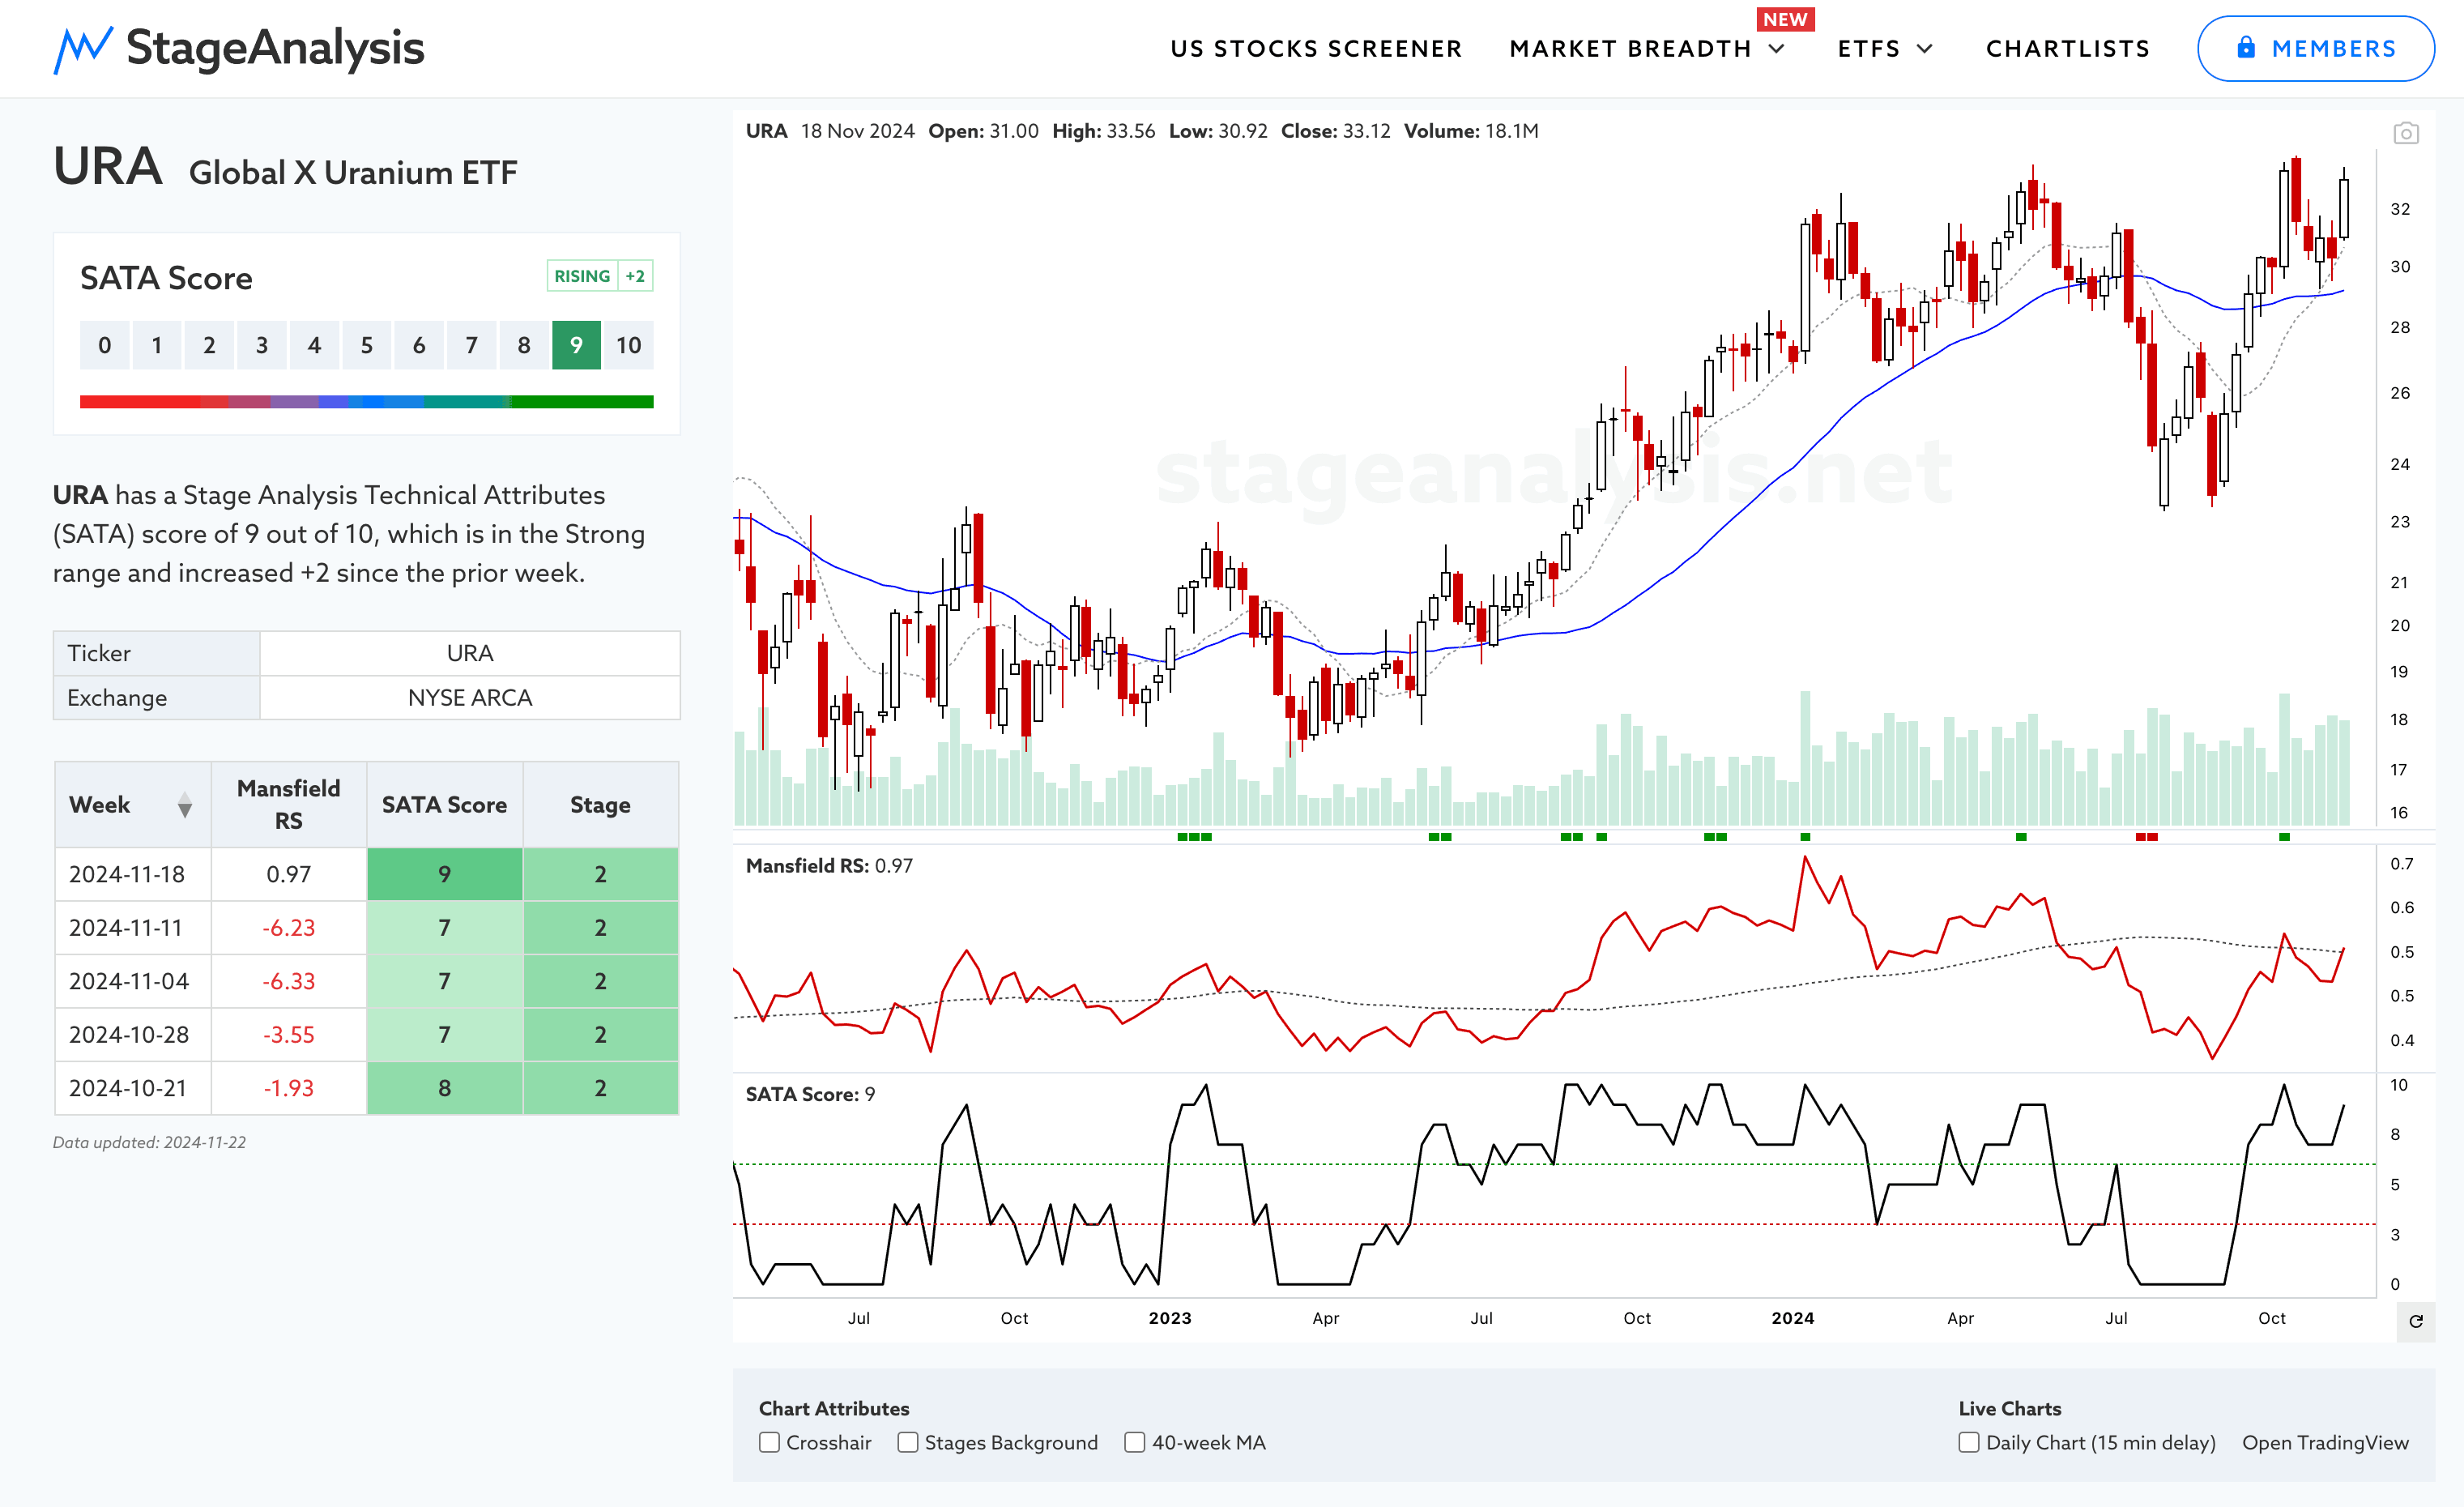The height and width of the screenshot is (1507, 2464).
Task: Click the 2024 label on time axis
Action: 1792,1318
